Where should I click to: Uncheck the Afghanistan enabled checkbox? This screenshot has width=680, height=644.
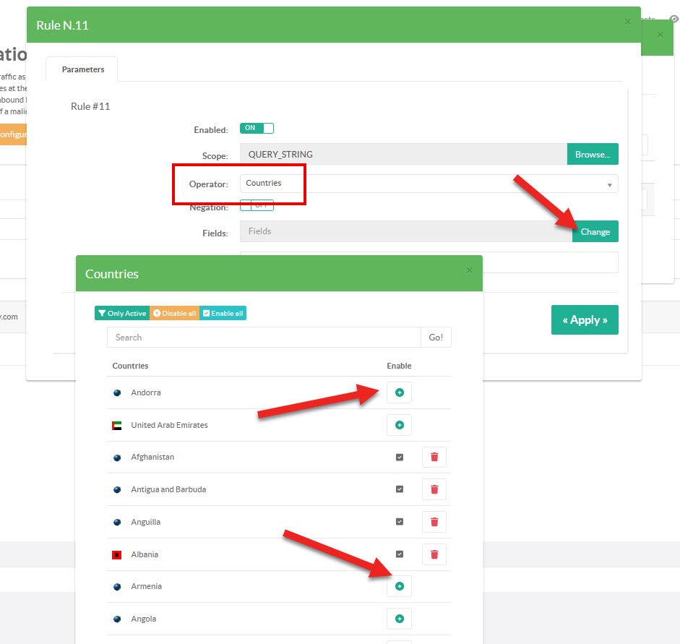(x=399, y=457)
